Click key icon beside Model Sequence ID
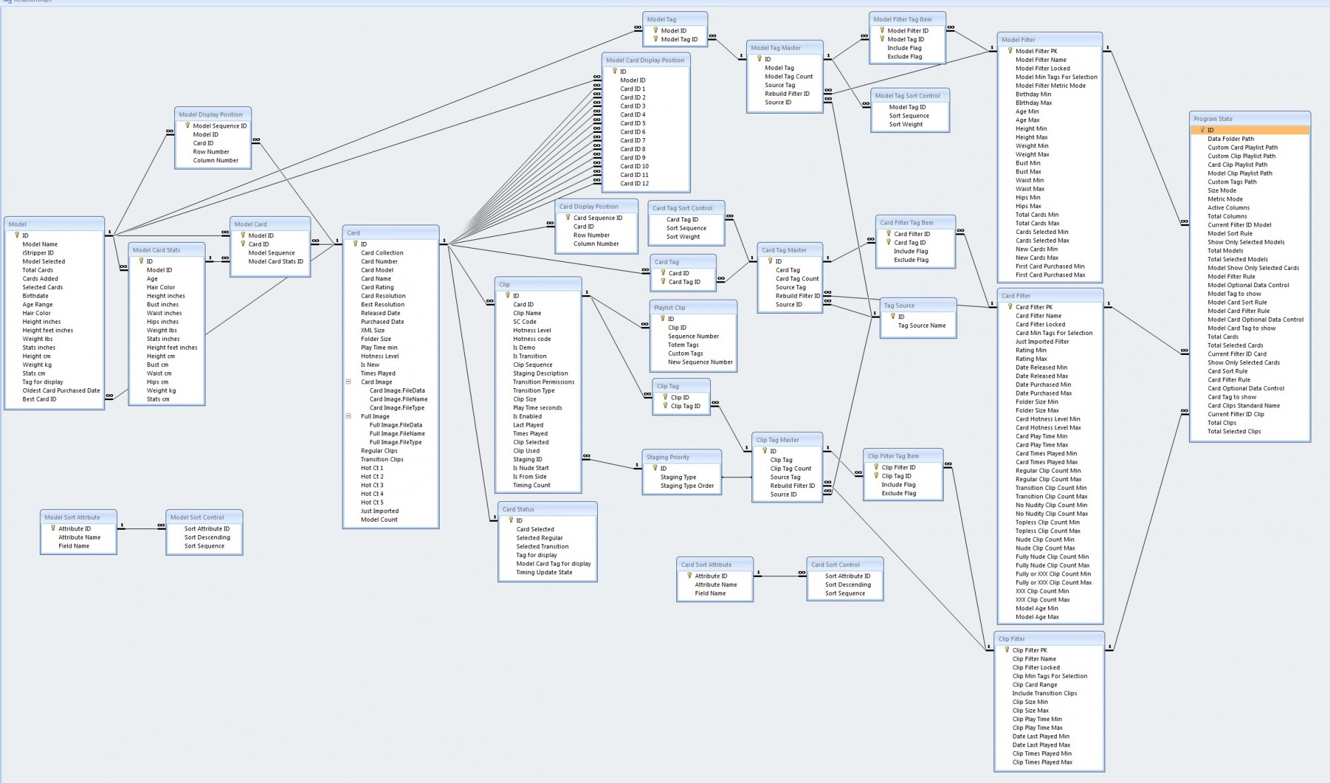1330x783 pixels. [x=187, y=126]
